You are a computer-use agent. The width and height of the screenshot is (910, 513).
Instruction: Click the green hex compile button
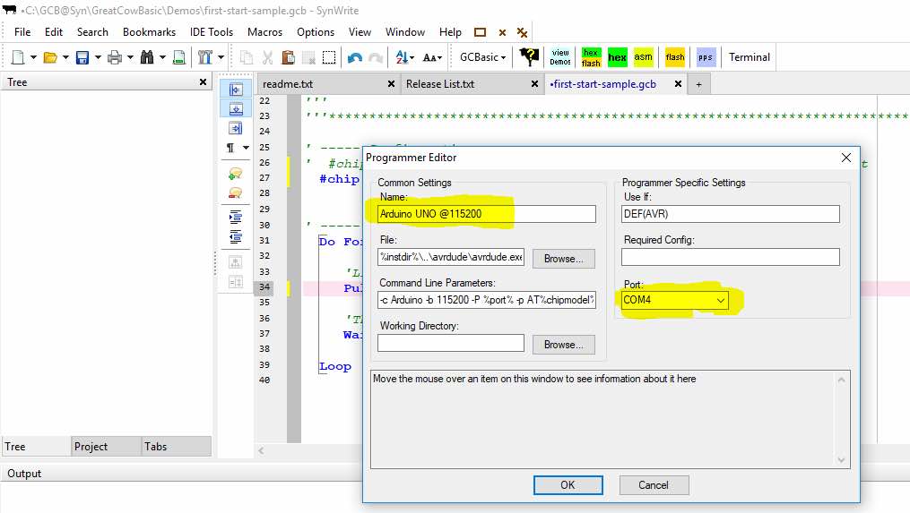617,57
